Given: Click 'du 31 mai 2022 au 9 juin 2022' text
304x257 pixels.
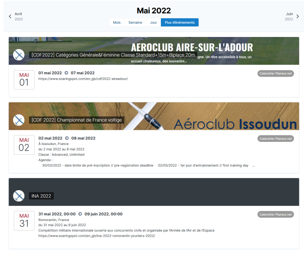Looking at the screenshot, I should 62,225.
